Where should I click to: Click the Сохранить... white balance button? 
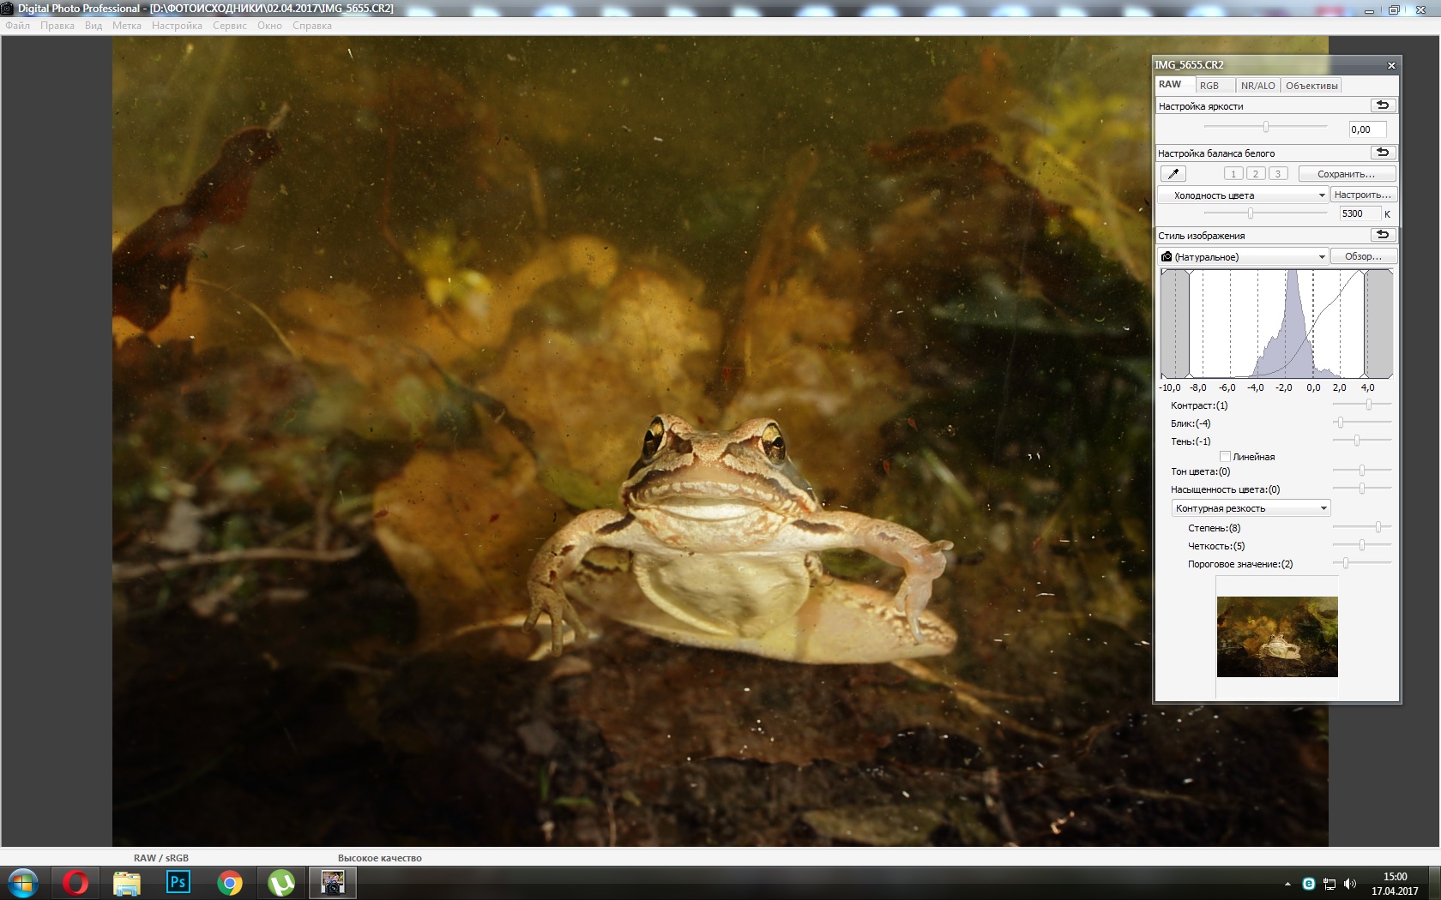click(x=1346, y=174)
